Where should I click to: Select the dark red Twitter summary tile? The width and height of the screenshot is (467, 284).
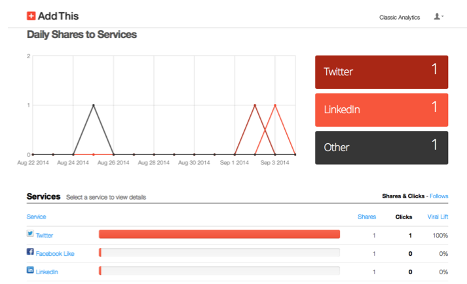pyautogui.click(x=381, y=72)
